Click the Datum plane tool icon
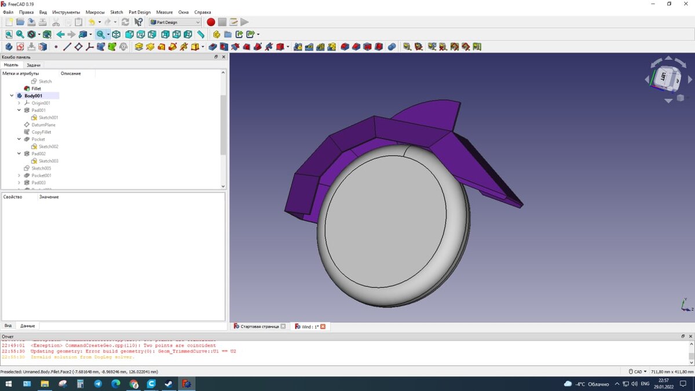The height and width of the screenshot is (391, 695). pyautogui.click(x=78, y=46)
